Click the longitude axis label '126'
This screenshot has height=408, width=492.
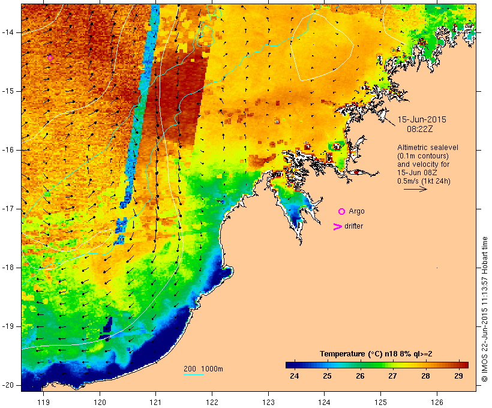[x=437, y=402]
